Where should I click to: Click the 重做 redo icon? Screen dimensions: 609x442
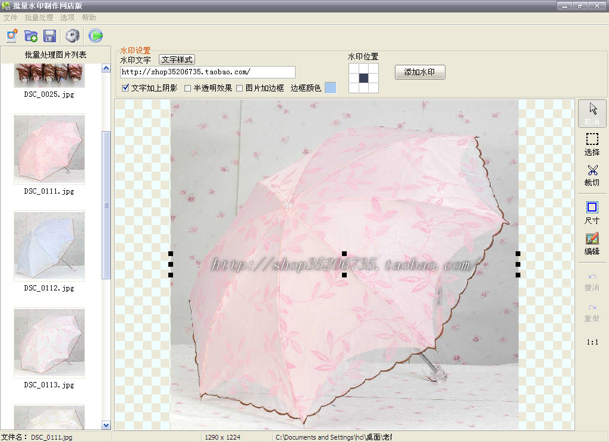592,314
